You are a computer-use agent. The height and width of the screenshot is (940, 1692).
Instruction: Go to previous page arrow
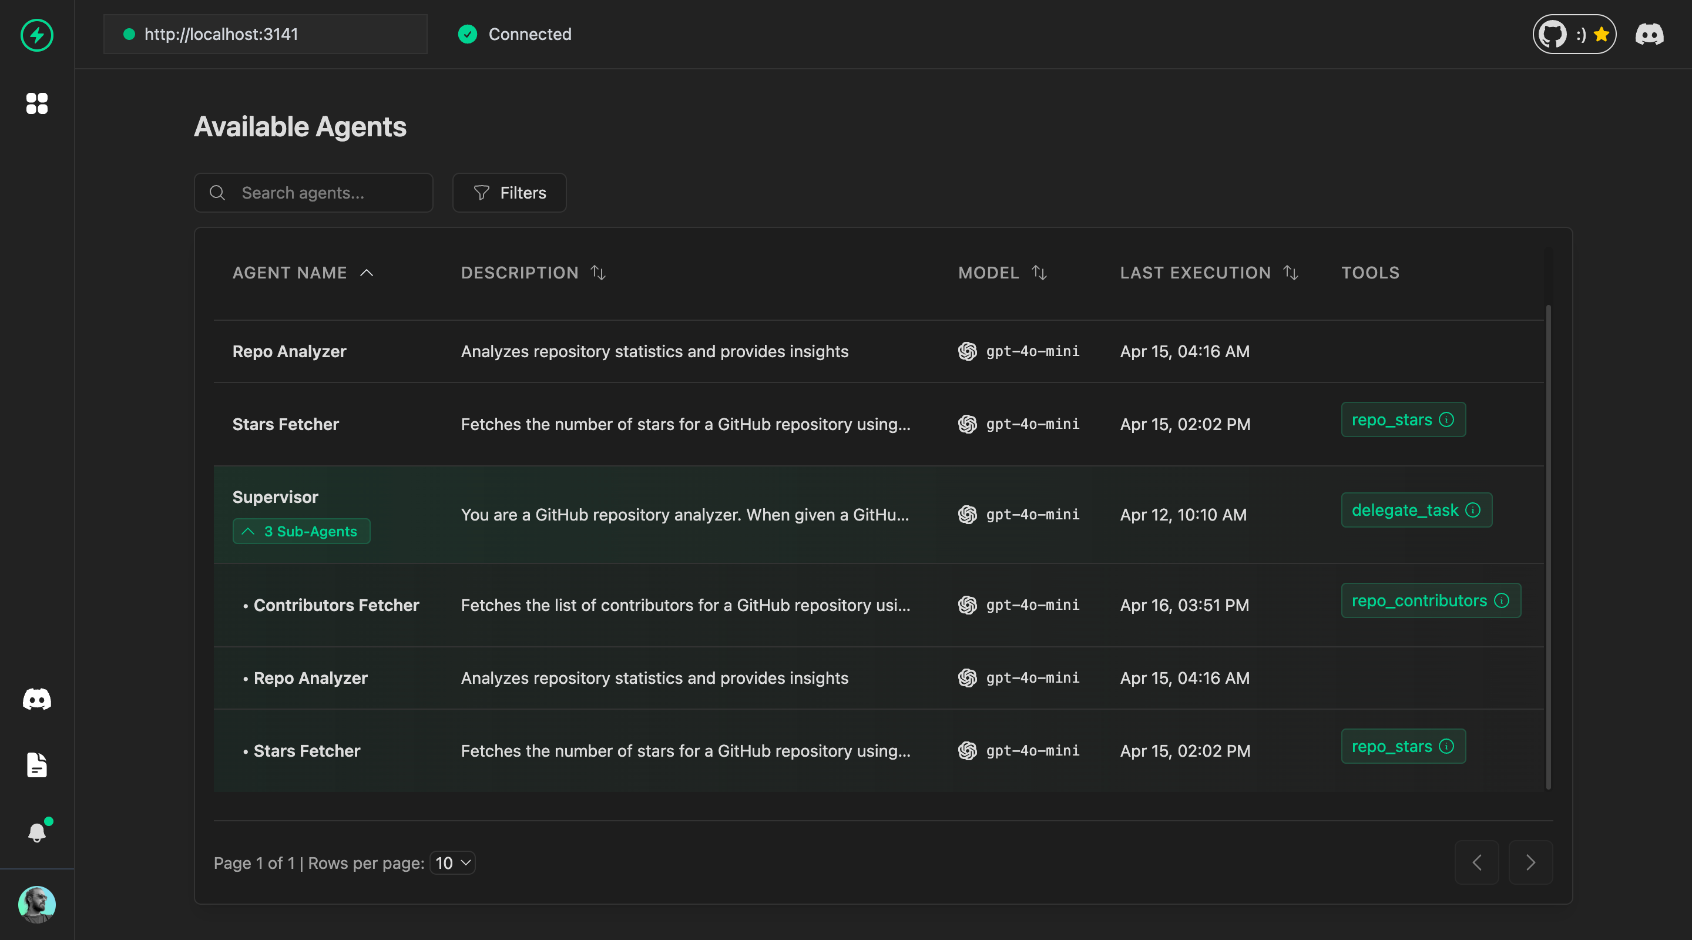pos(1476,862)
